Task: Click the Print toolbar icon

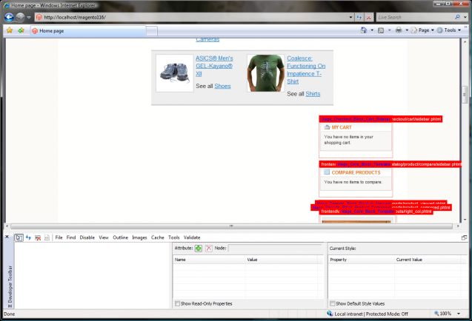Action: (x=399, y=30)
